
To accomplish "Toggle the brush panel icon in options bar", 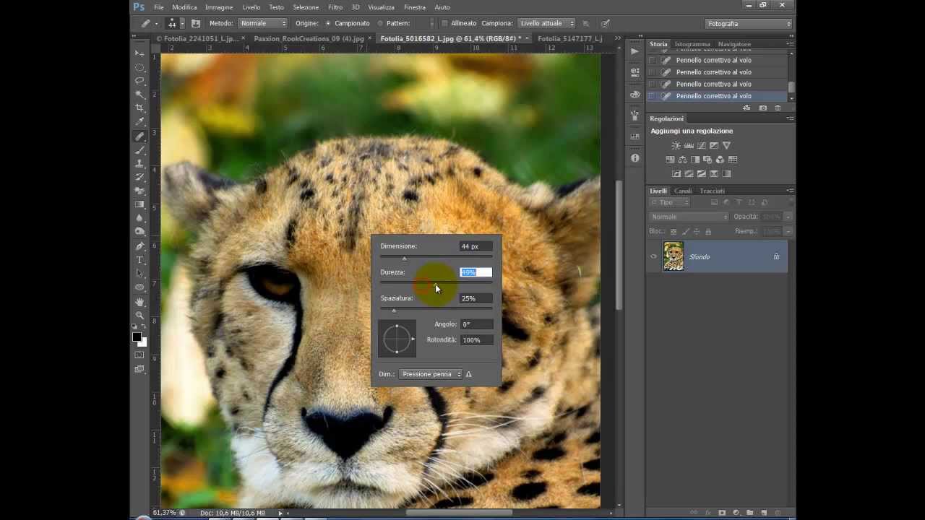I will point(195,23).
